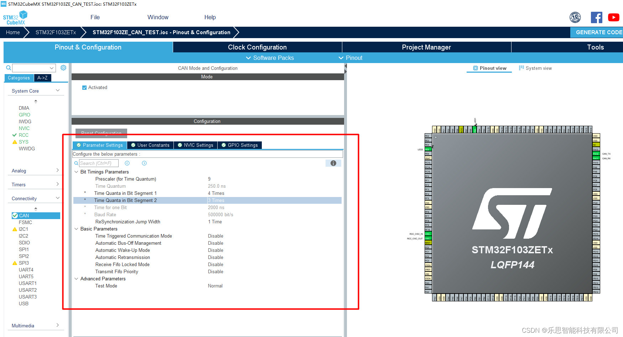Click the parameter search field
Screen dimensions: 623x337
[99, 163]
